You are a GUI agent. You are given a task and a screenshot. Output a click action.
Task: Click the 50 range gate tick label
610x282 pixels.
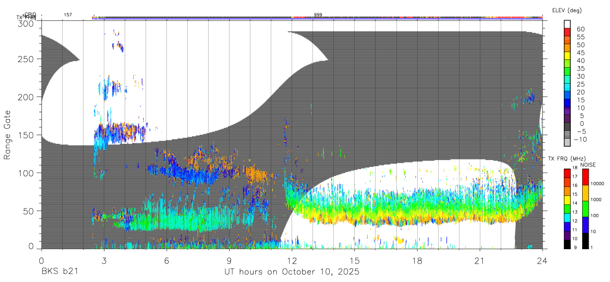point(28,211)
